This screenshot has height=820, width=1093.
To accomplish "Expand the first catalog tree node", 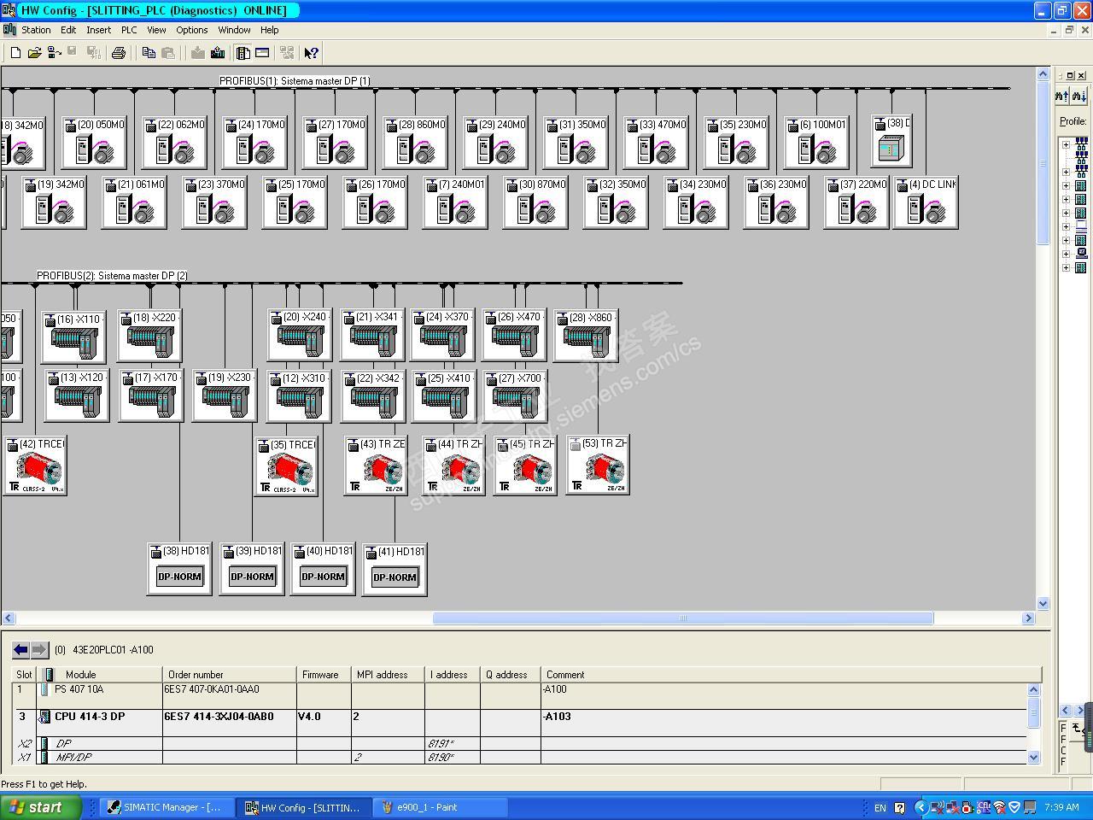I will [1066, 144].
